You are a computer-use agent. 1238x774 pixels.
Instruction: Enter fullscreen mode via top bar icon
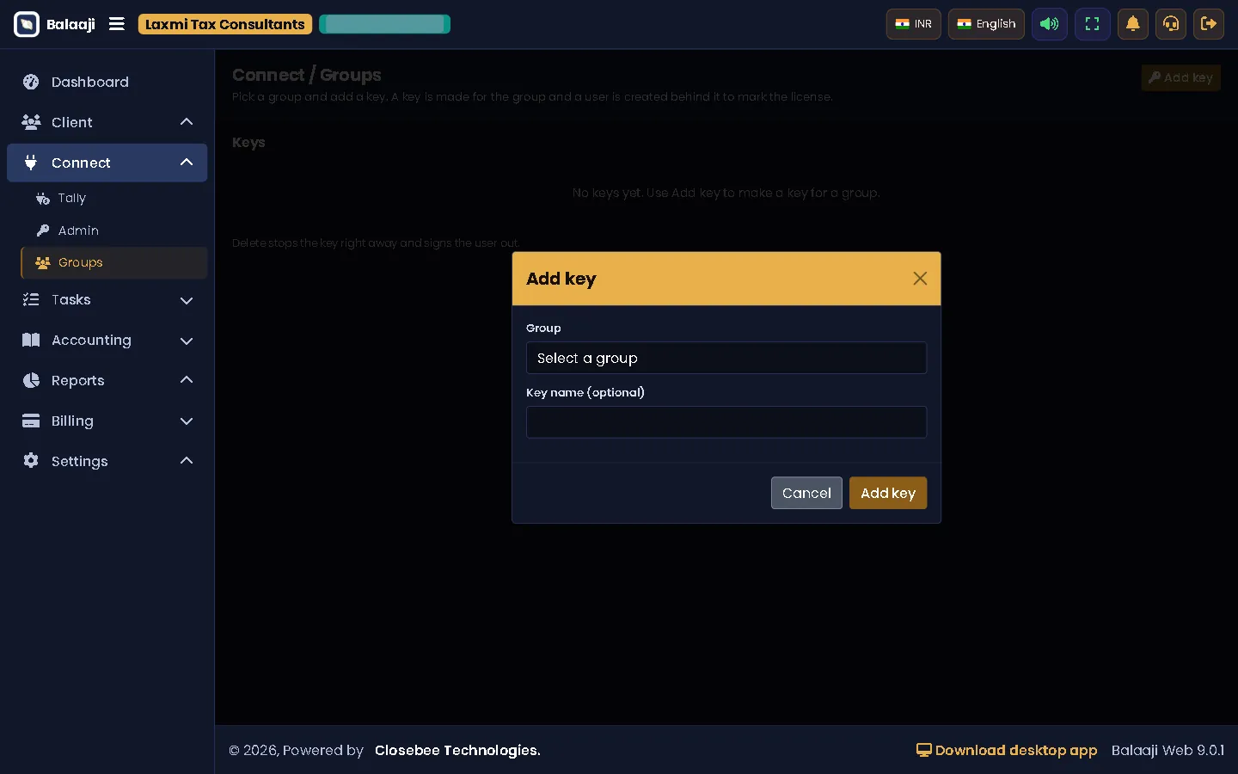point(1093,24)
